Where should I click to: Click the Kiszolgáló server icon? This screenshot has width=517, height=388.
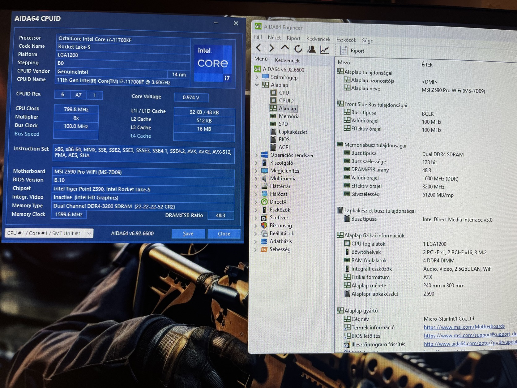(265, 163)
